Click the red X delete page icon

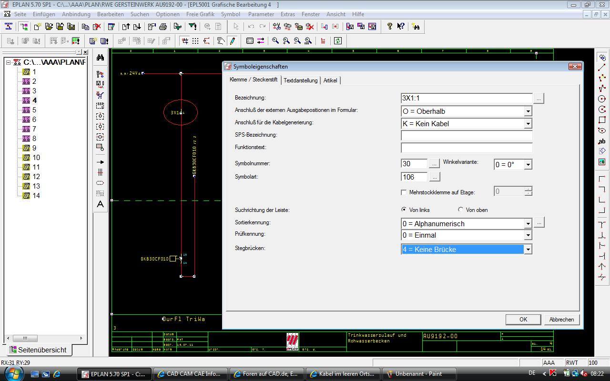(97, 27)
